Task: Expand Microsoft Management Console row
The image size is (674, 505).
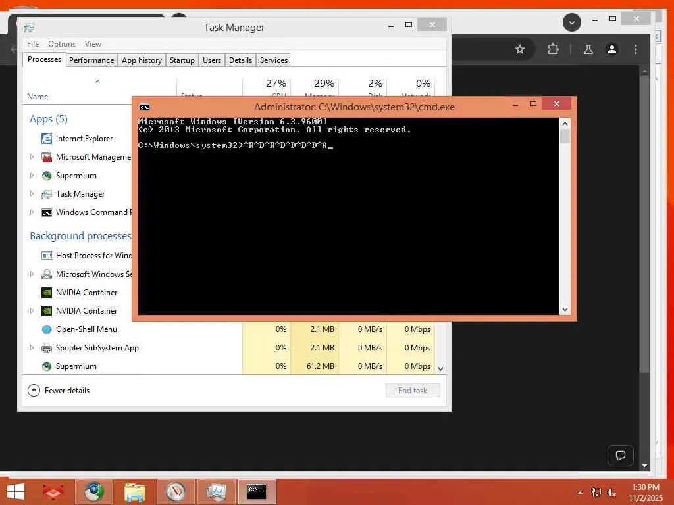Action: pyautogui.click(x=32, y=156)
